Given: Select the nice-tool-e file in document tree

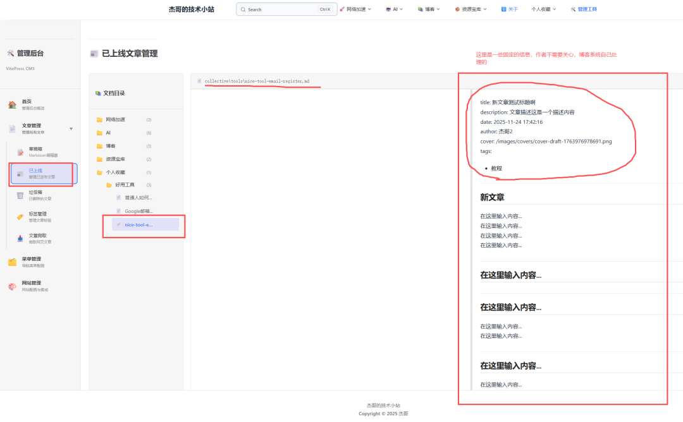Looking at the screenshot, I should coord(139,224).
